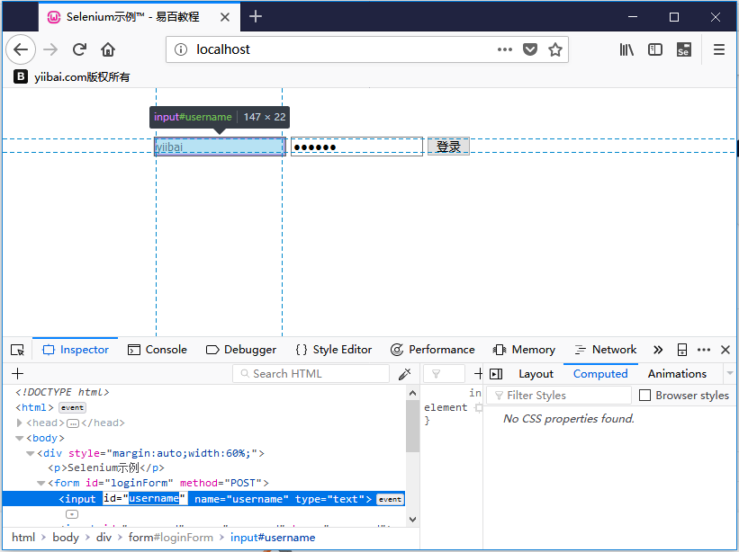Switch to the Performance tab
Screen dimensions: 739x552
point(433,350)
